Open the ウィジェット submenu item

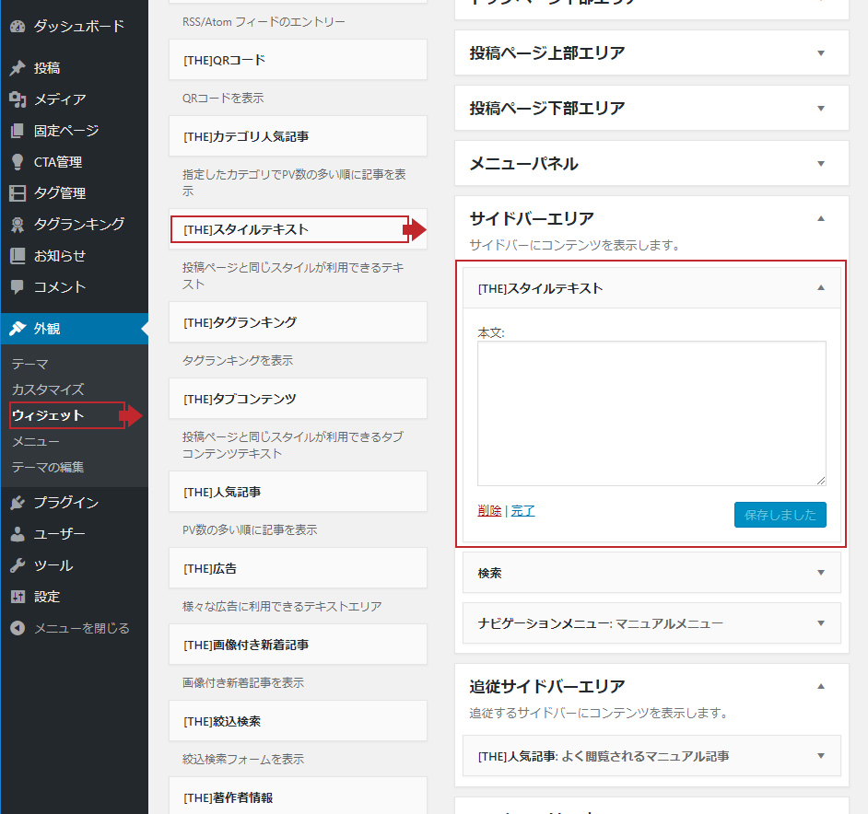[48, 415]
